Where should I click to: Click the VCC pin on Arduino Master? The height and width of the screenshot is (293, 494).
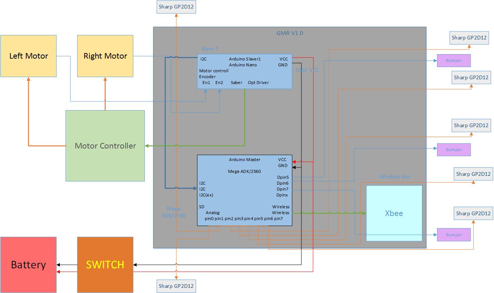point(282,160)
